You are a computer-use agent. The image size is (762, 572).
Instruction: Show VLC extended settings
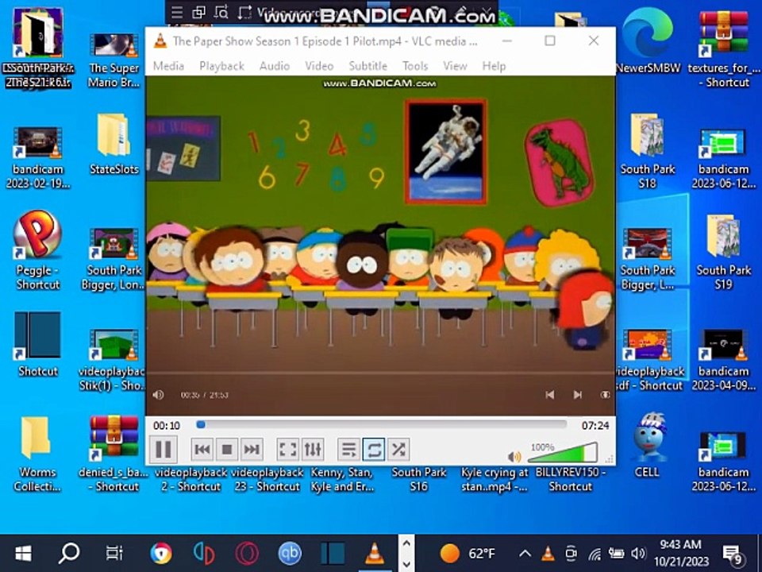313,449
